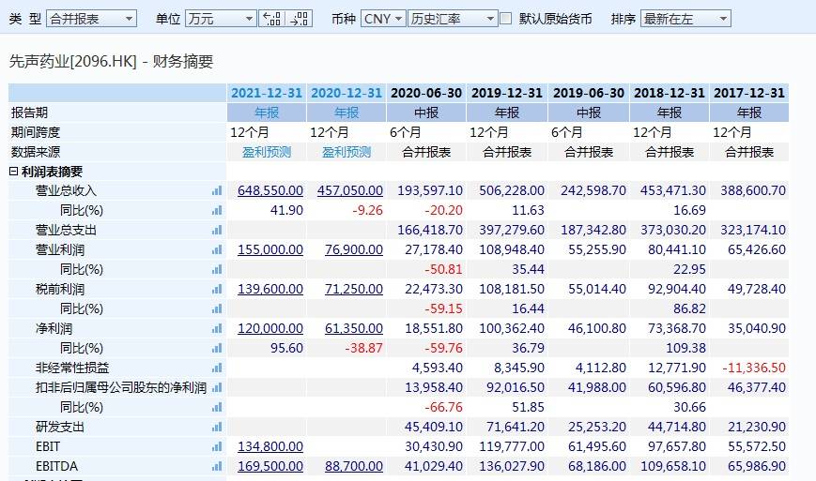Select 年报 cell under 2018-12-31
Viewport: 816px width, 481px height.
tap(670, 113)
